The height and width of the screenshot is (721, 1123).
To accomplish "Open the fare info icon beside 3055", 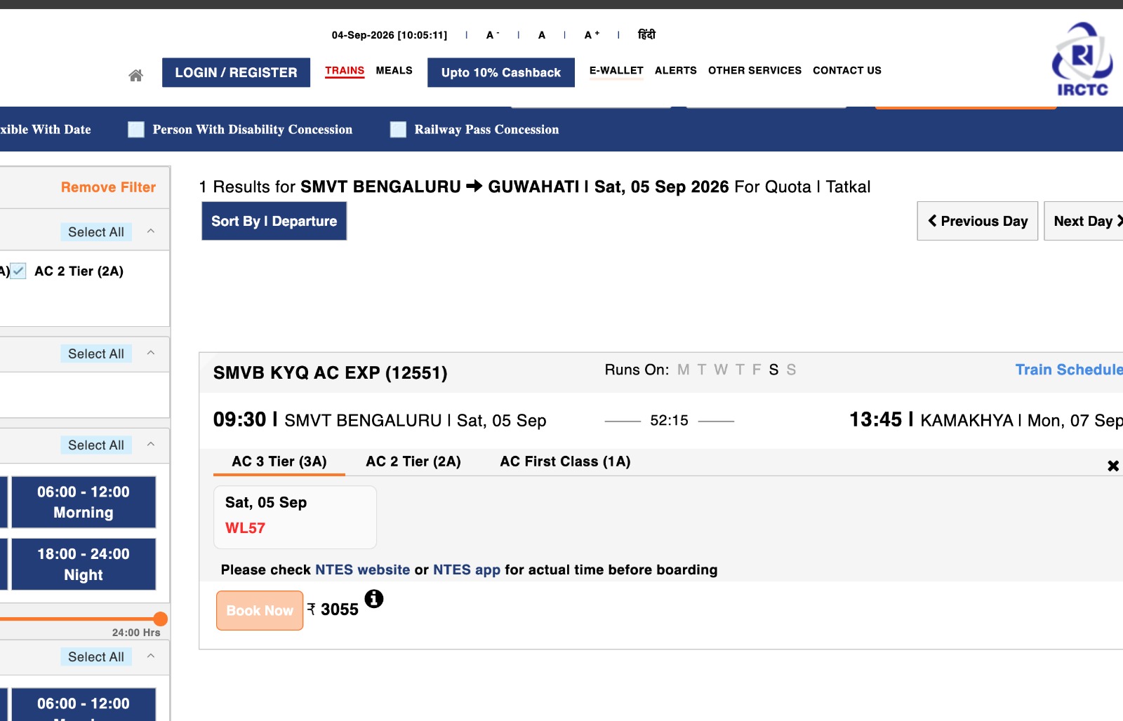I will [x=374, y=598].
